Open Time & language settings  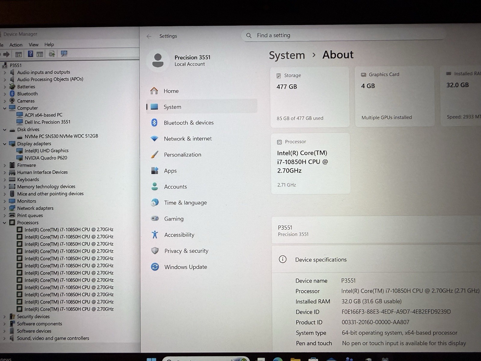click(201, 202)
